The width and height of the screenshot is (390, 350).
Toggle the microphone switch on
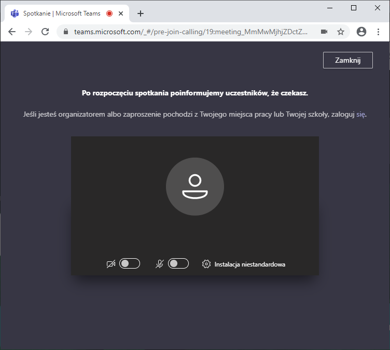coord(178,264)
